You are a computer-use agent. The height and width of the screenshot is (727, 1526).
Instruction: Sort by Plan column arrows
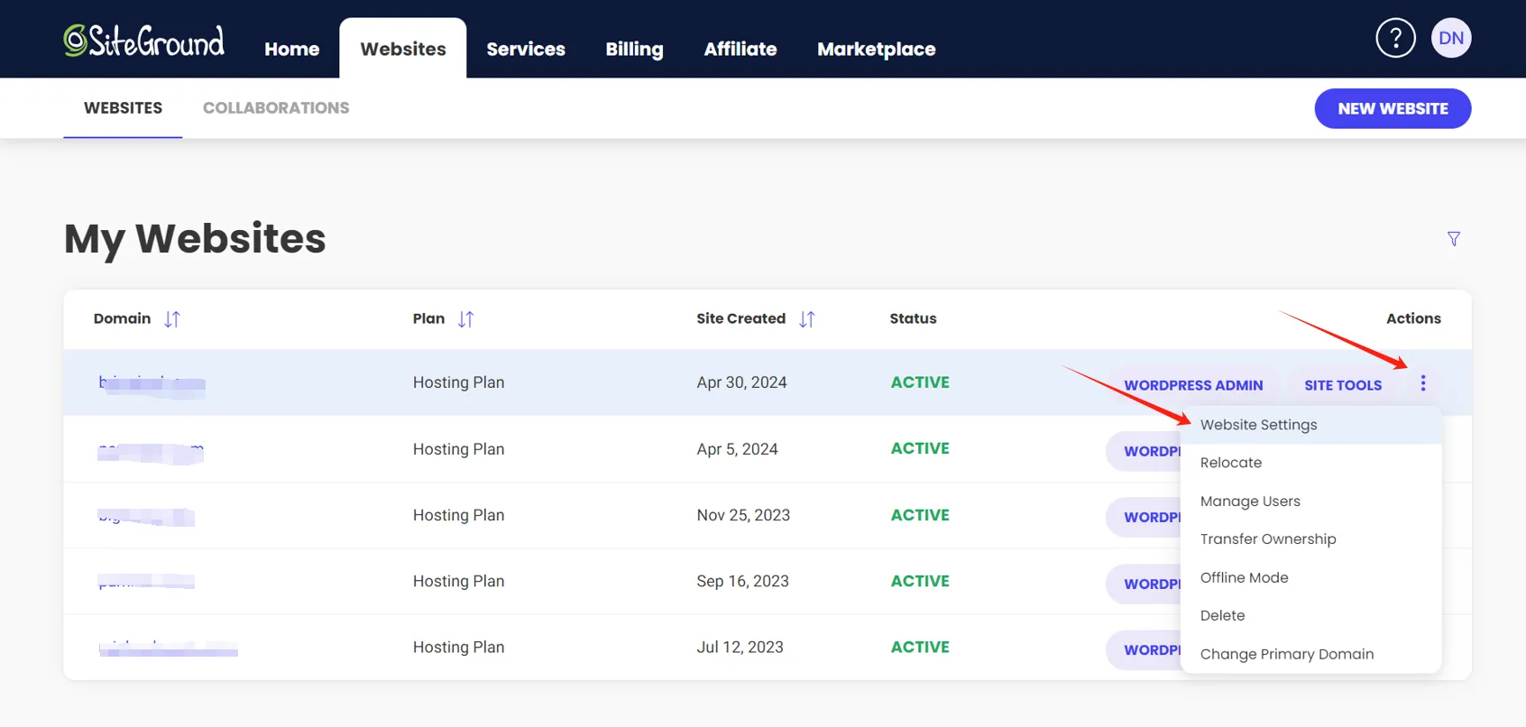click(x=465, y=319)
